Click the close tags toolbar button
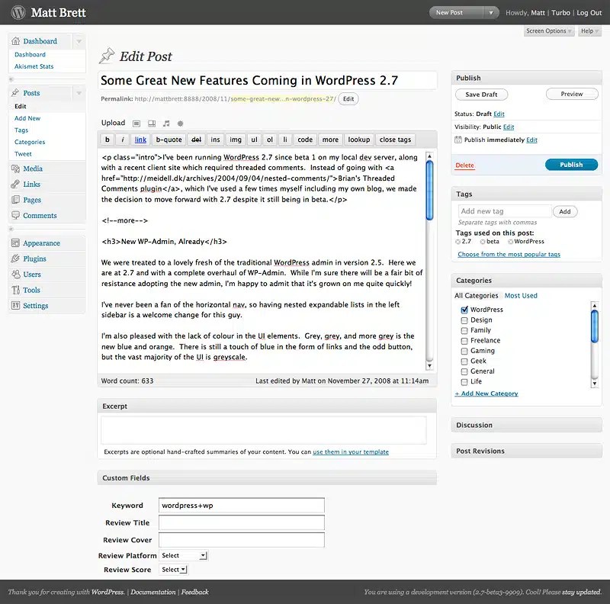610x604 pixels. (x=395, y=140)
